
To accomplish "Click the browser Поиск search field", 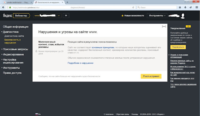I will tap(157, 7).
